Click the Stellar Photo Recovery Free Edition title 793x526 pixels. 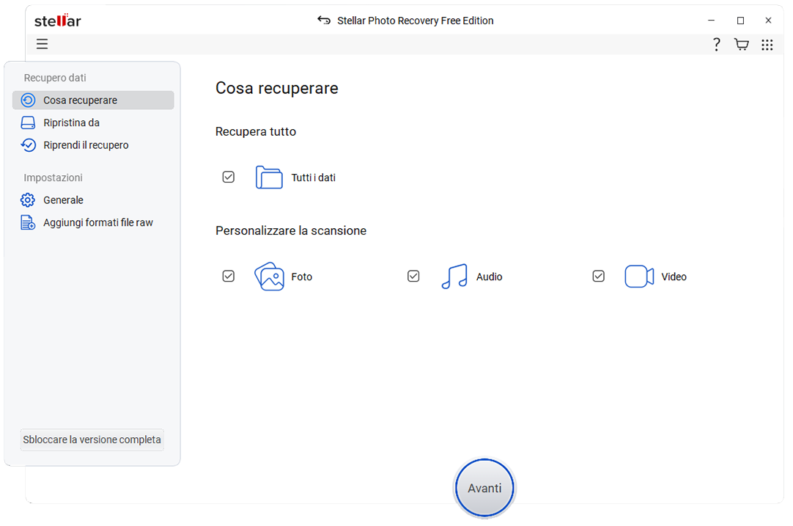(x=416, y=21)
